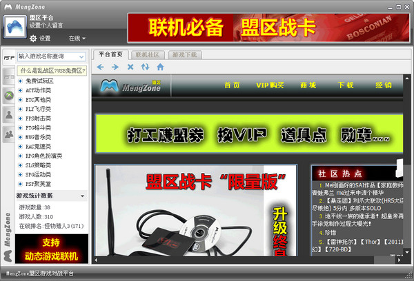Stop loading with the X icon

tap(130, 67)
